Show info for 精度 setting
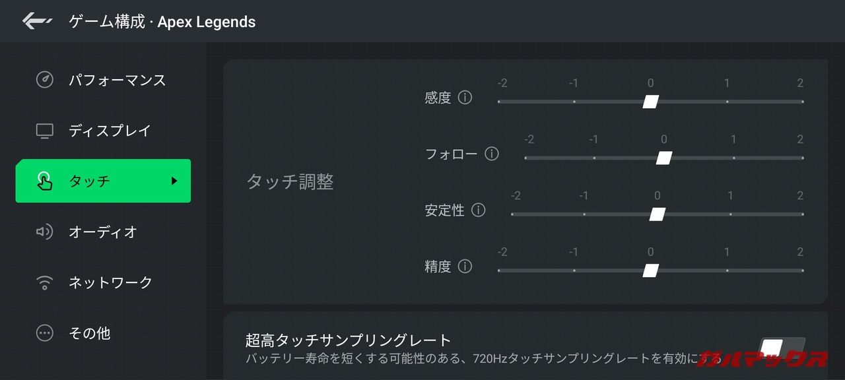This screenshot has height=380, width=845. tap(465, 267)
